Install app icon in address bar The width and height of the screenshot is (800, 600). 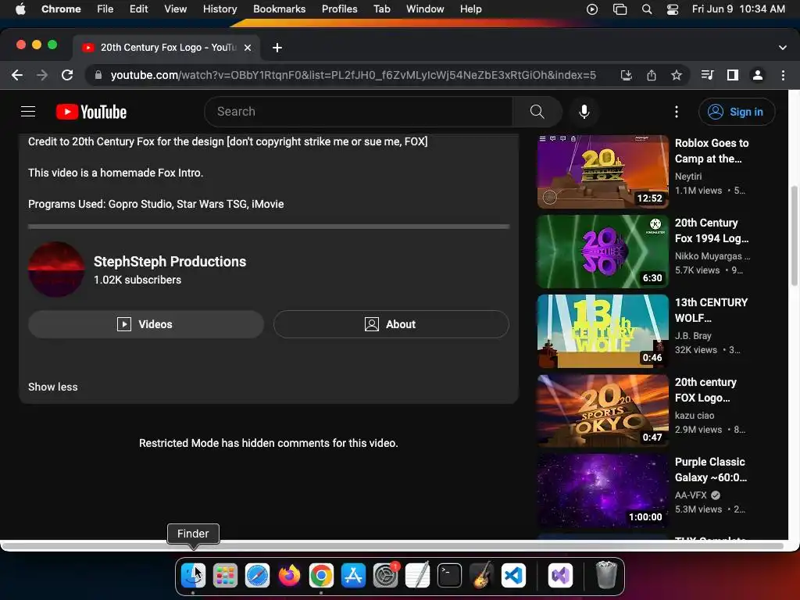tap(626, 75)
